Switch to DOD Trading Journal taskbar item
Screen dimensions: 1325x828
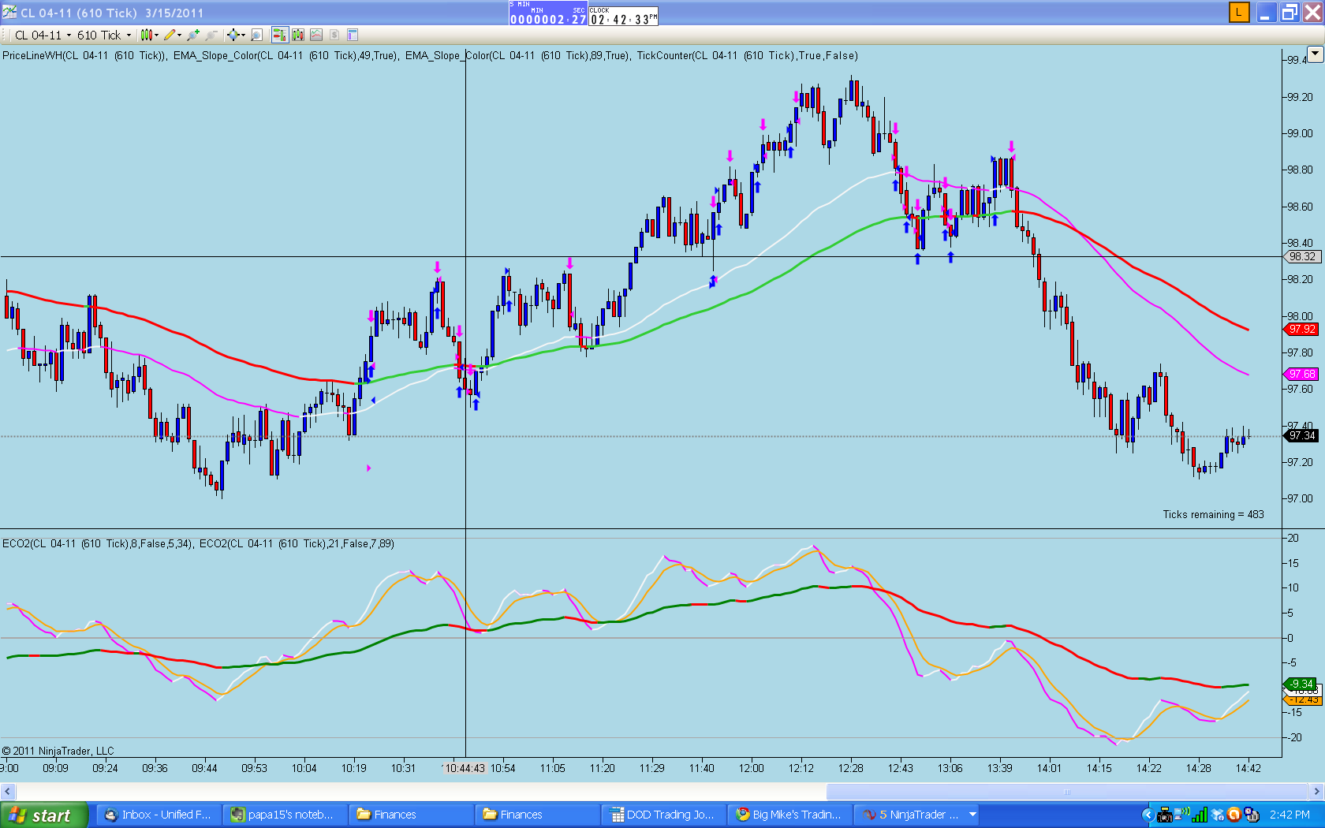(662, 815)
